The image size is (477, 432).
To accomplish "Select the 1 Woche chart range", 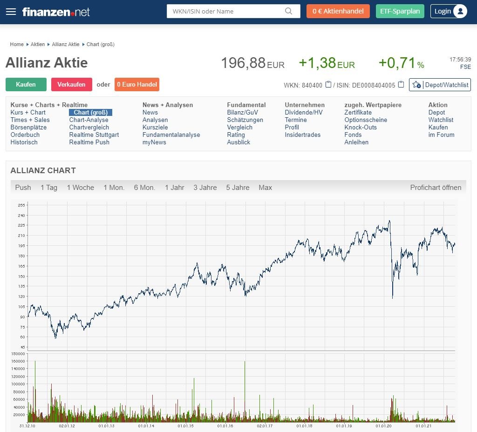I will click(x=81, y=188).
